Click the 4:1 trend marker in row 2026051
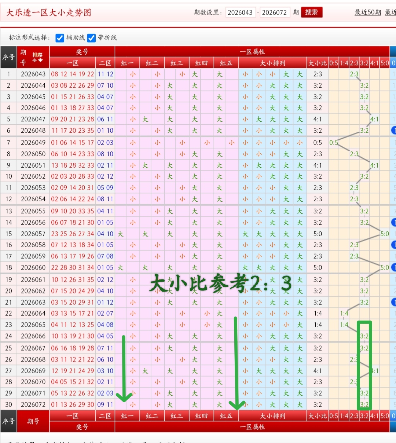The image size is (396, 443). click(374, 165)
